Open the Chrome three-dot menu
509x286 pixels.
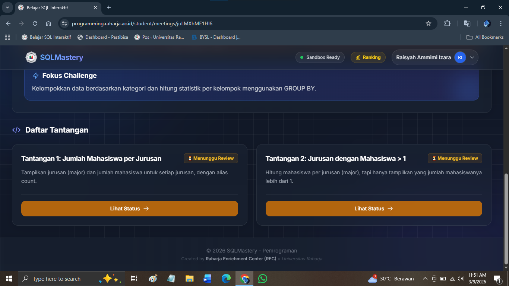[x=501, y=23]
